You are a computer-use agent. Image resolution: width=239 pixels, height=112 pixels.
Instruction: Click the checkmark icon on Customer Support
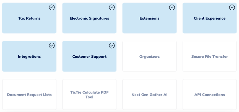[112, 46]
